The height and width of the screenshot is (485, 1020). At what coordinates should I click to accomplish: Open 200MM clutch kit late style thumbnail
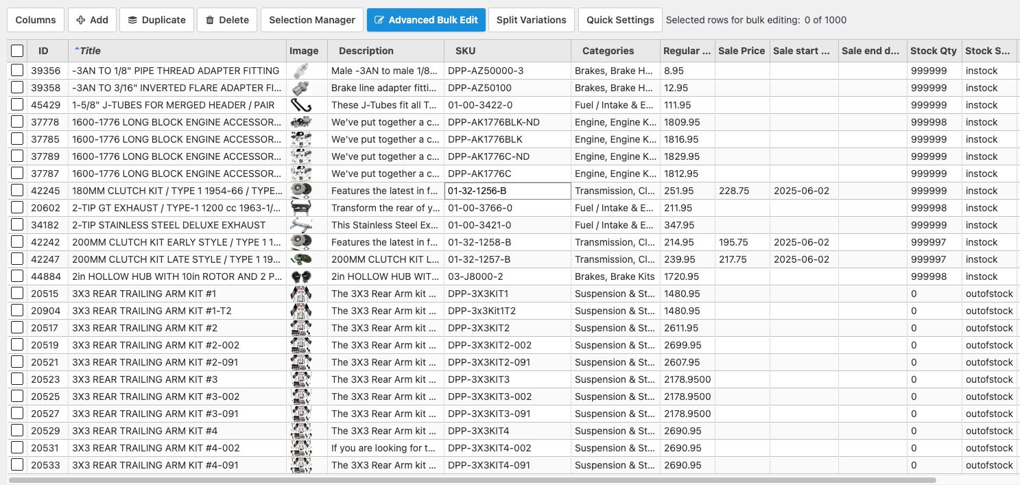[x=300, y=259]
